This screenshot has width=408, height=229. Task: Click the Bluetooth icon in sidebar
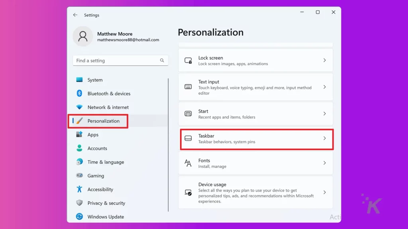pos(79,93)
